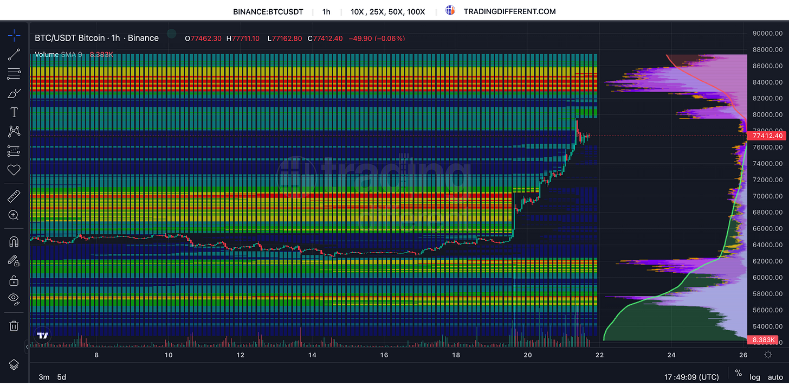Open timezone menu showing 17:49:09 (UTC)
This screenshot has width=789, height=385.
691,377
